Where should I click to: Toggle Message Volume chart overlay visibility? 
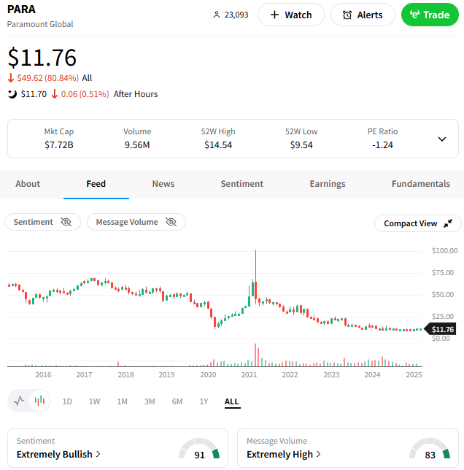[136, 222]
